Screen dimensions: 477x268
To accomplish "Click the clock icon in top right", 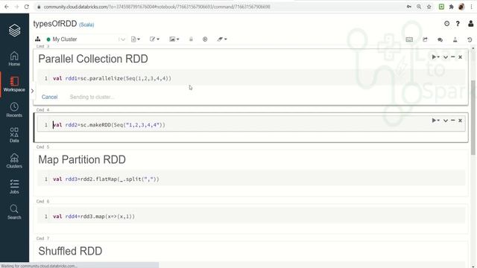I will point(446,24).
